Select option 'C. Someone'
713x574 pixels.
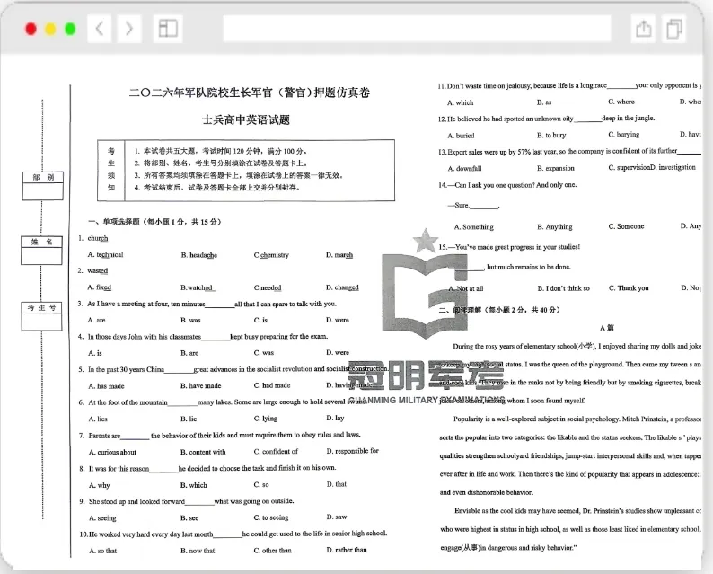pyautogui.click(x=626, y=226)
